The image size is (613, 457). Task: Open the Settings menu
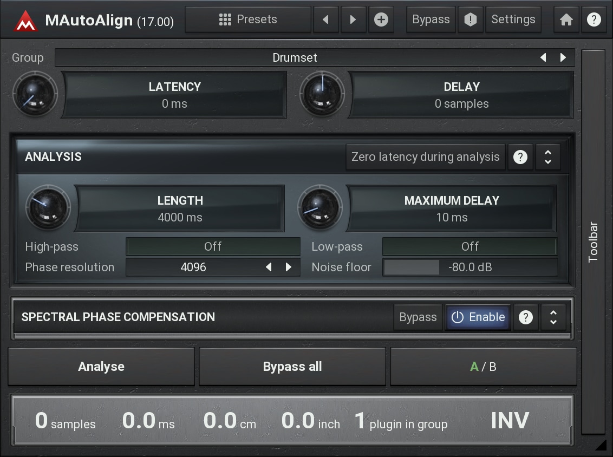513,19
